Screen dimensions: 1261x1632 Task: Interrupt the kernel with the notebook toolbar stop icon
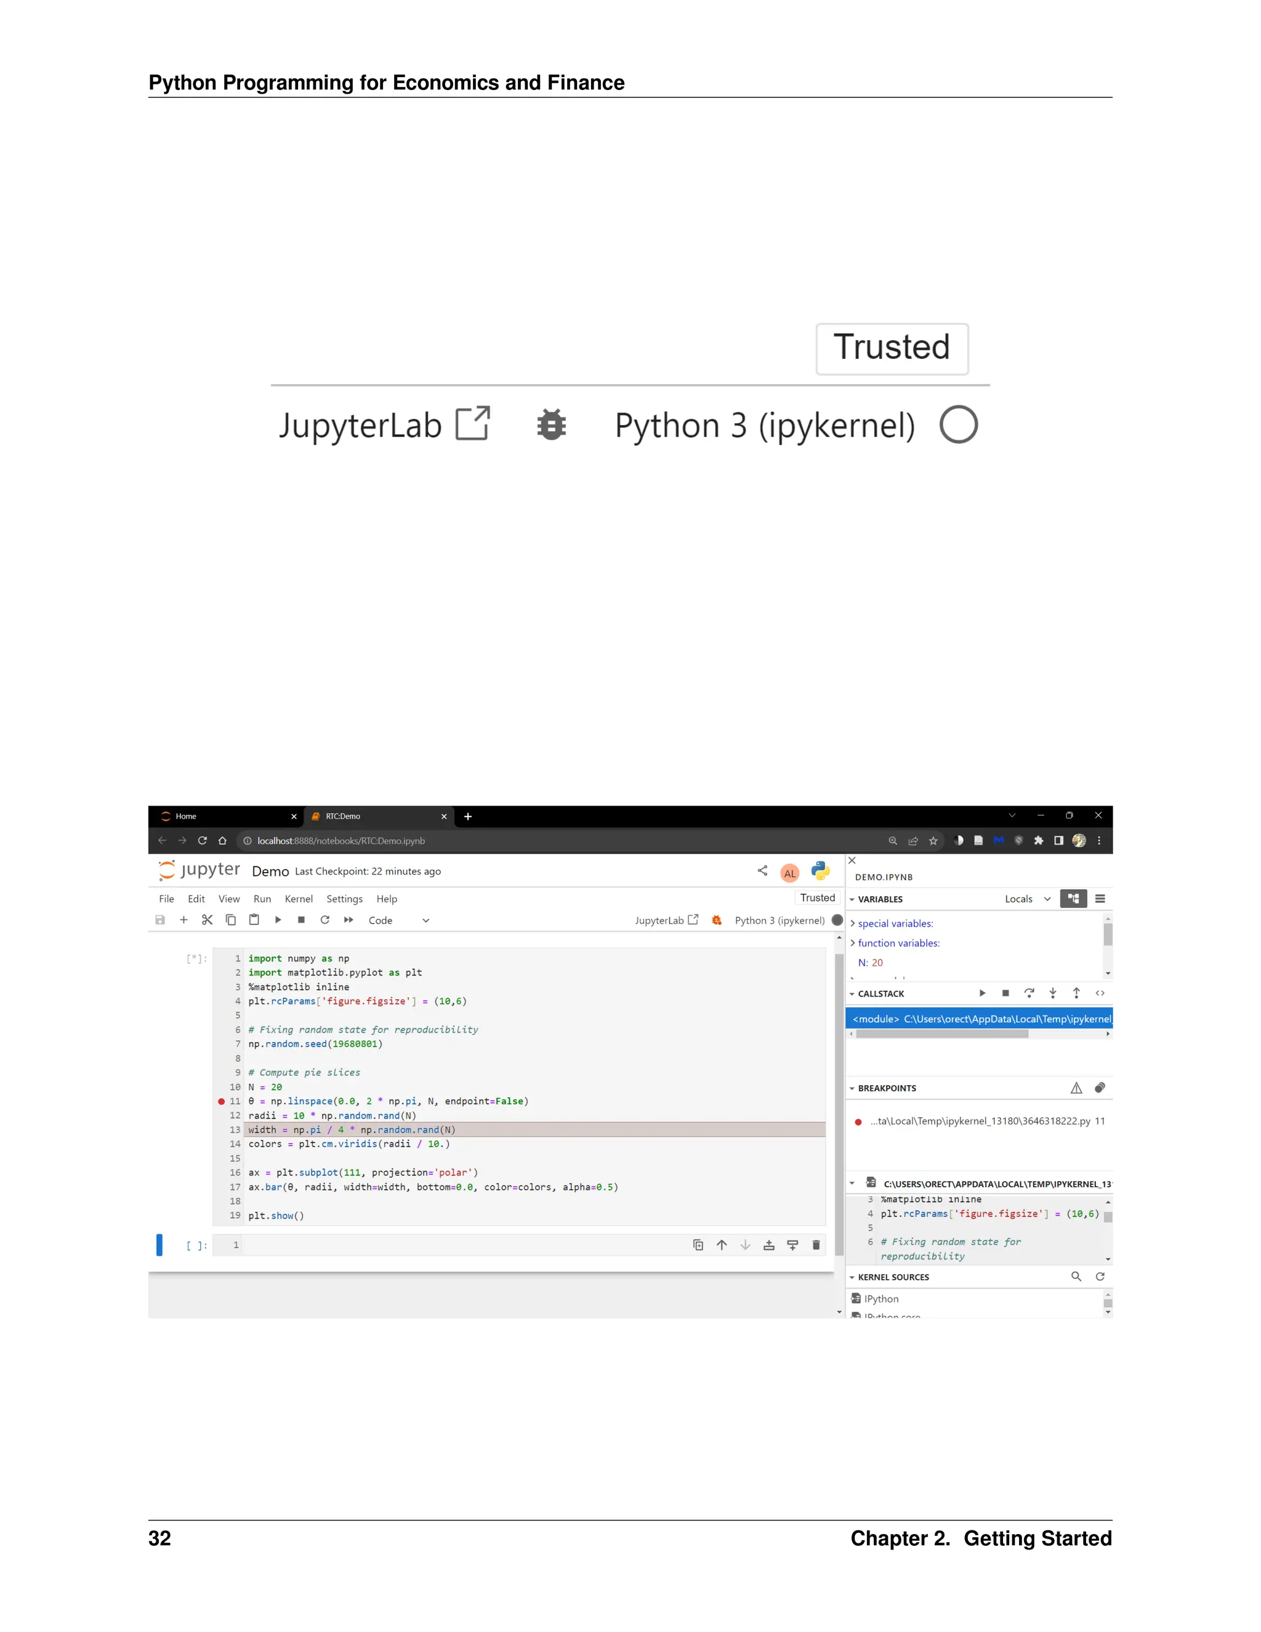[301, 920]
